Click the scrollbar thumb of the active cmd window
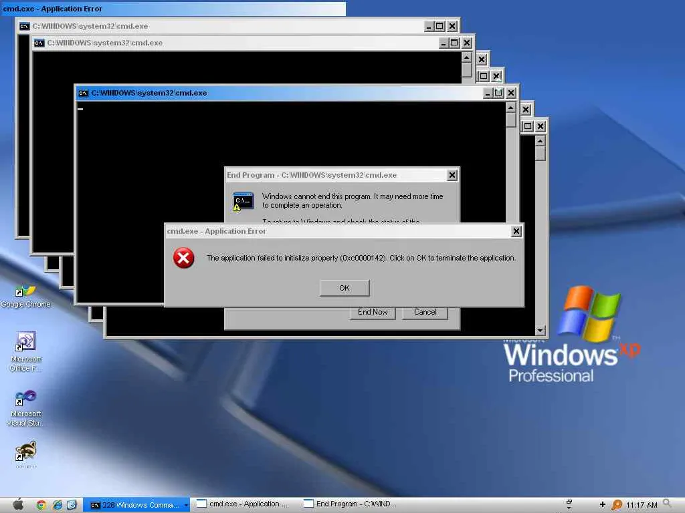This screenshot has width=685, height=513. point(510,120)
